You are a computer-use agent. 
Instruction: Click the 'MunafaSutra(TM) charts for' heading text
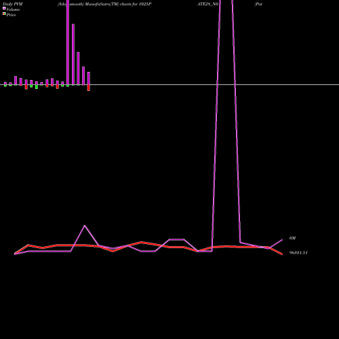click(x=111, y=4)
